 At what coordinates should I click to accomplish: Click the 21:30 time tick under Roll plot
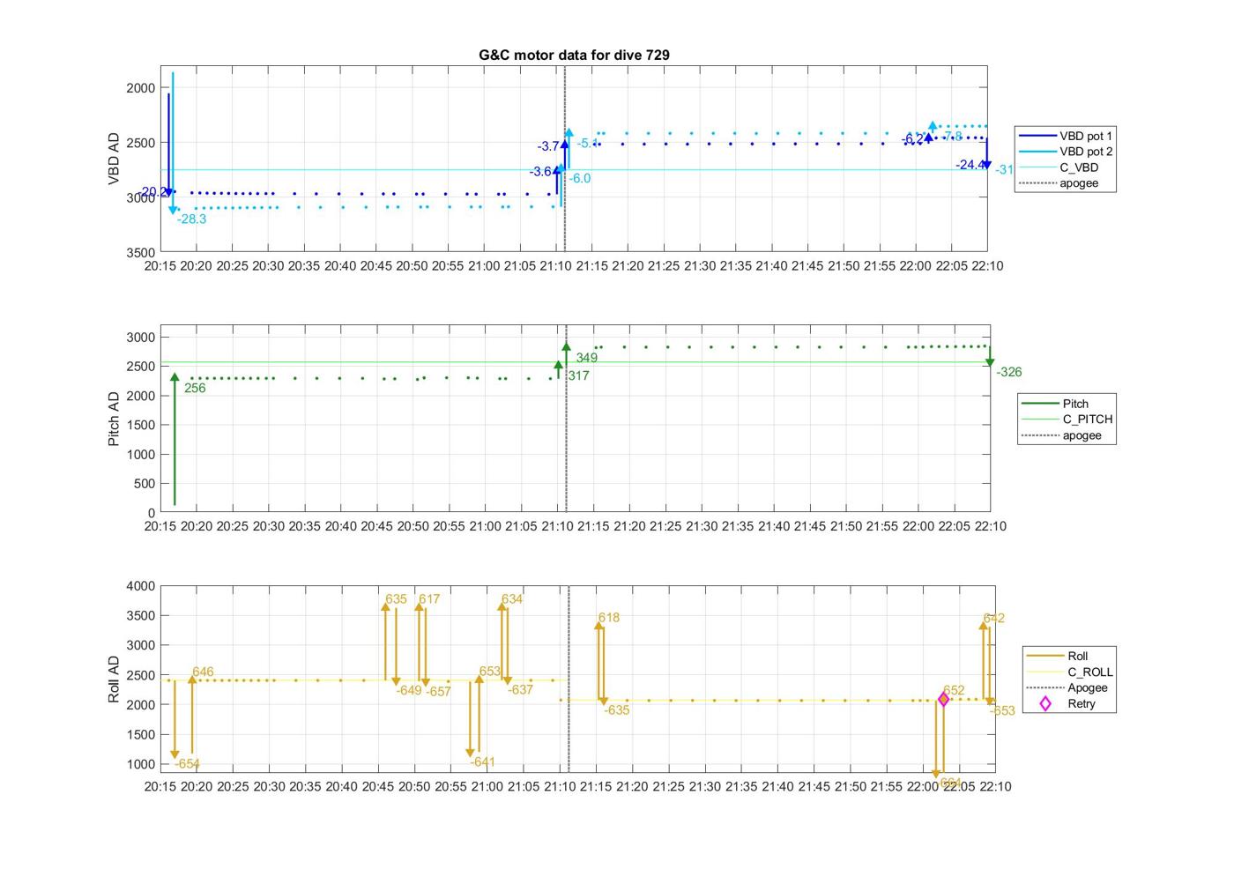tap(704, 786)
